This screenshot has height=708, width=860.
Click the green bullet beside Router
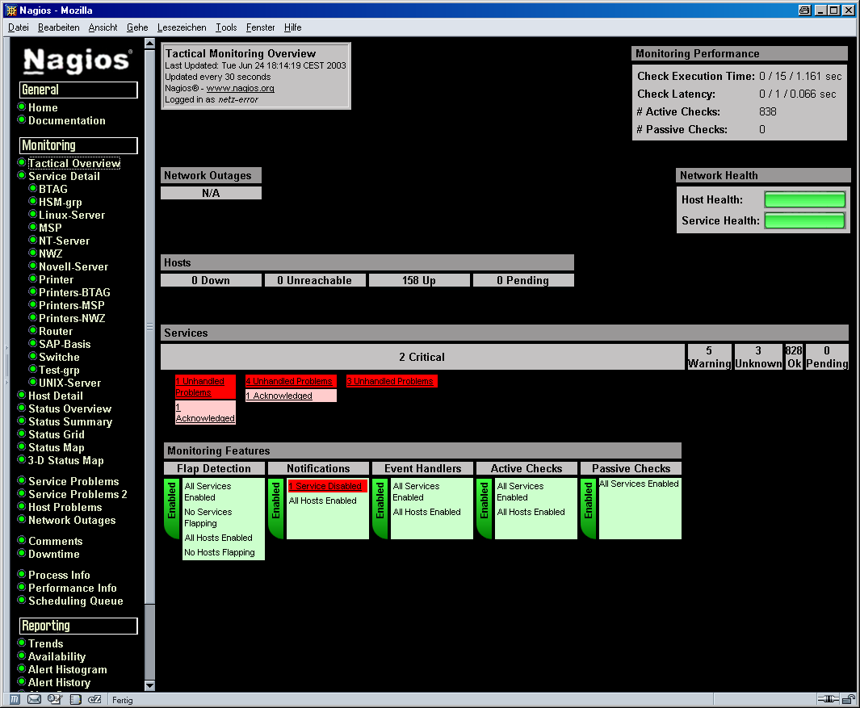click(33, 331)
